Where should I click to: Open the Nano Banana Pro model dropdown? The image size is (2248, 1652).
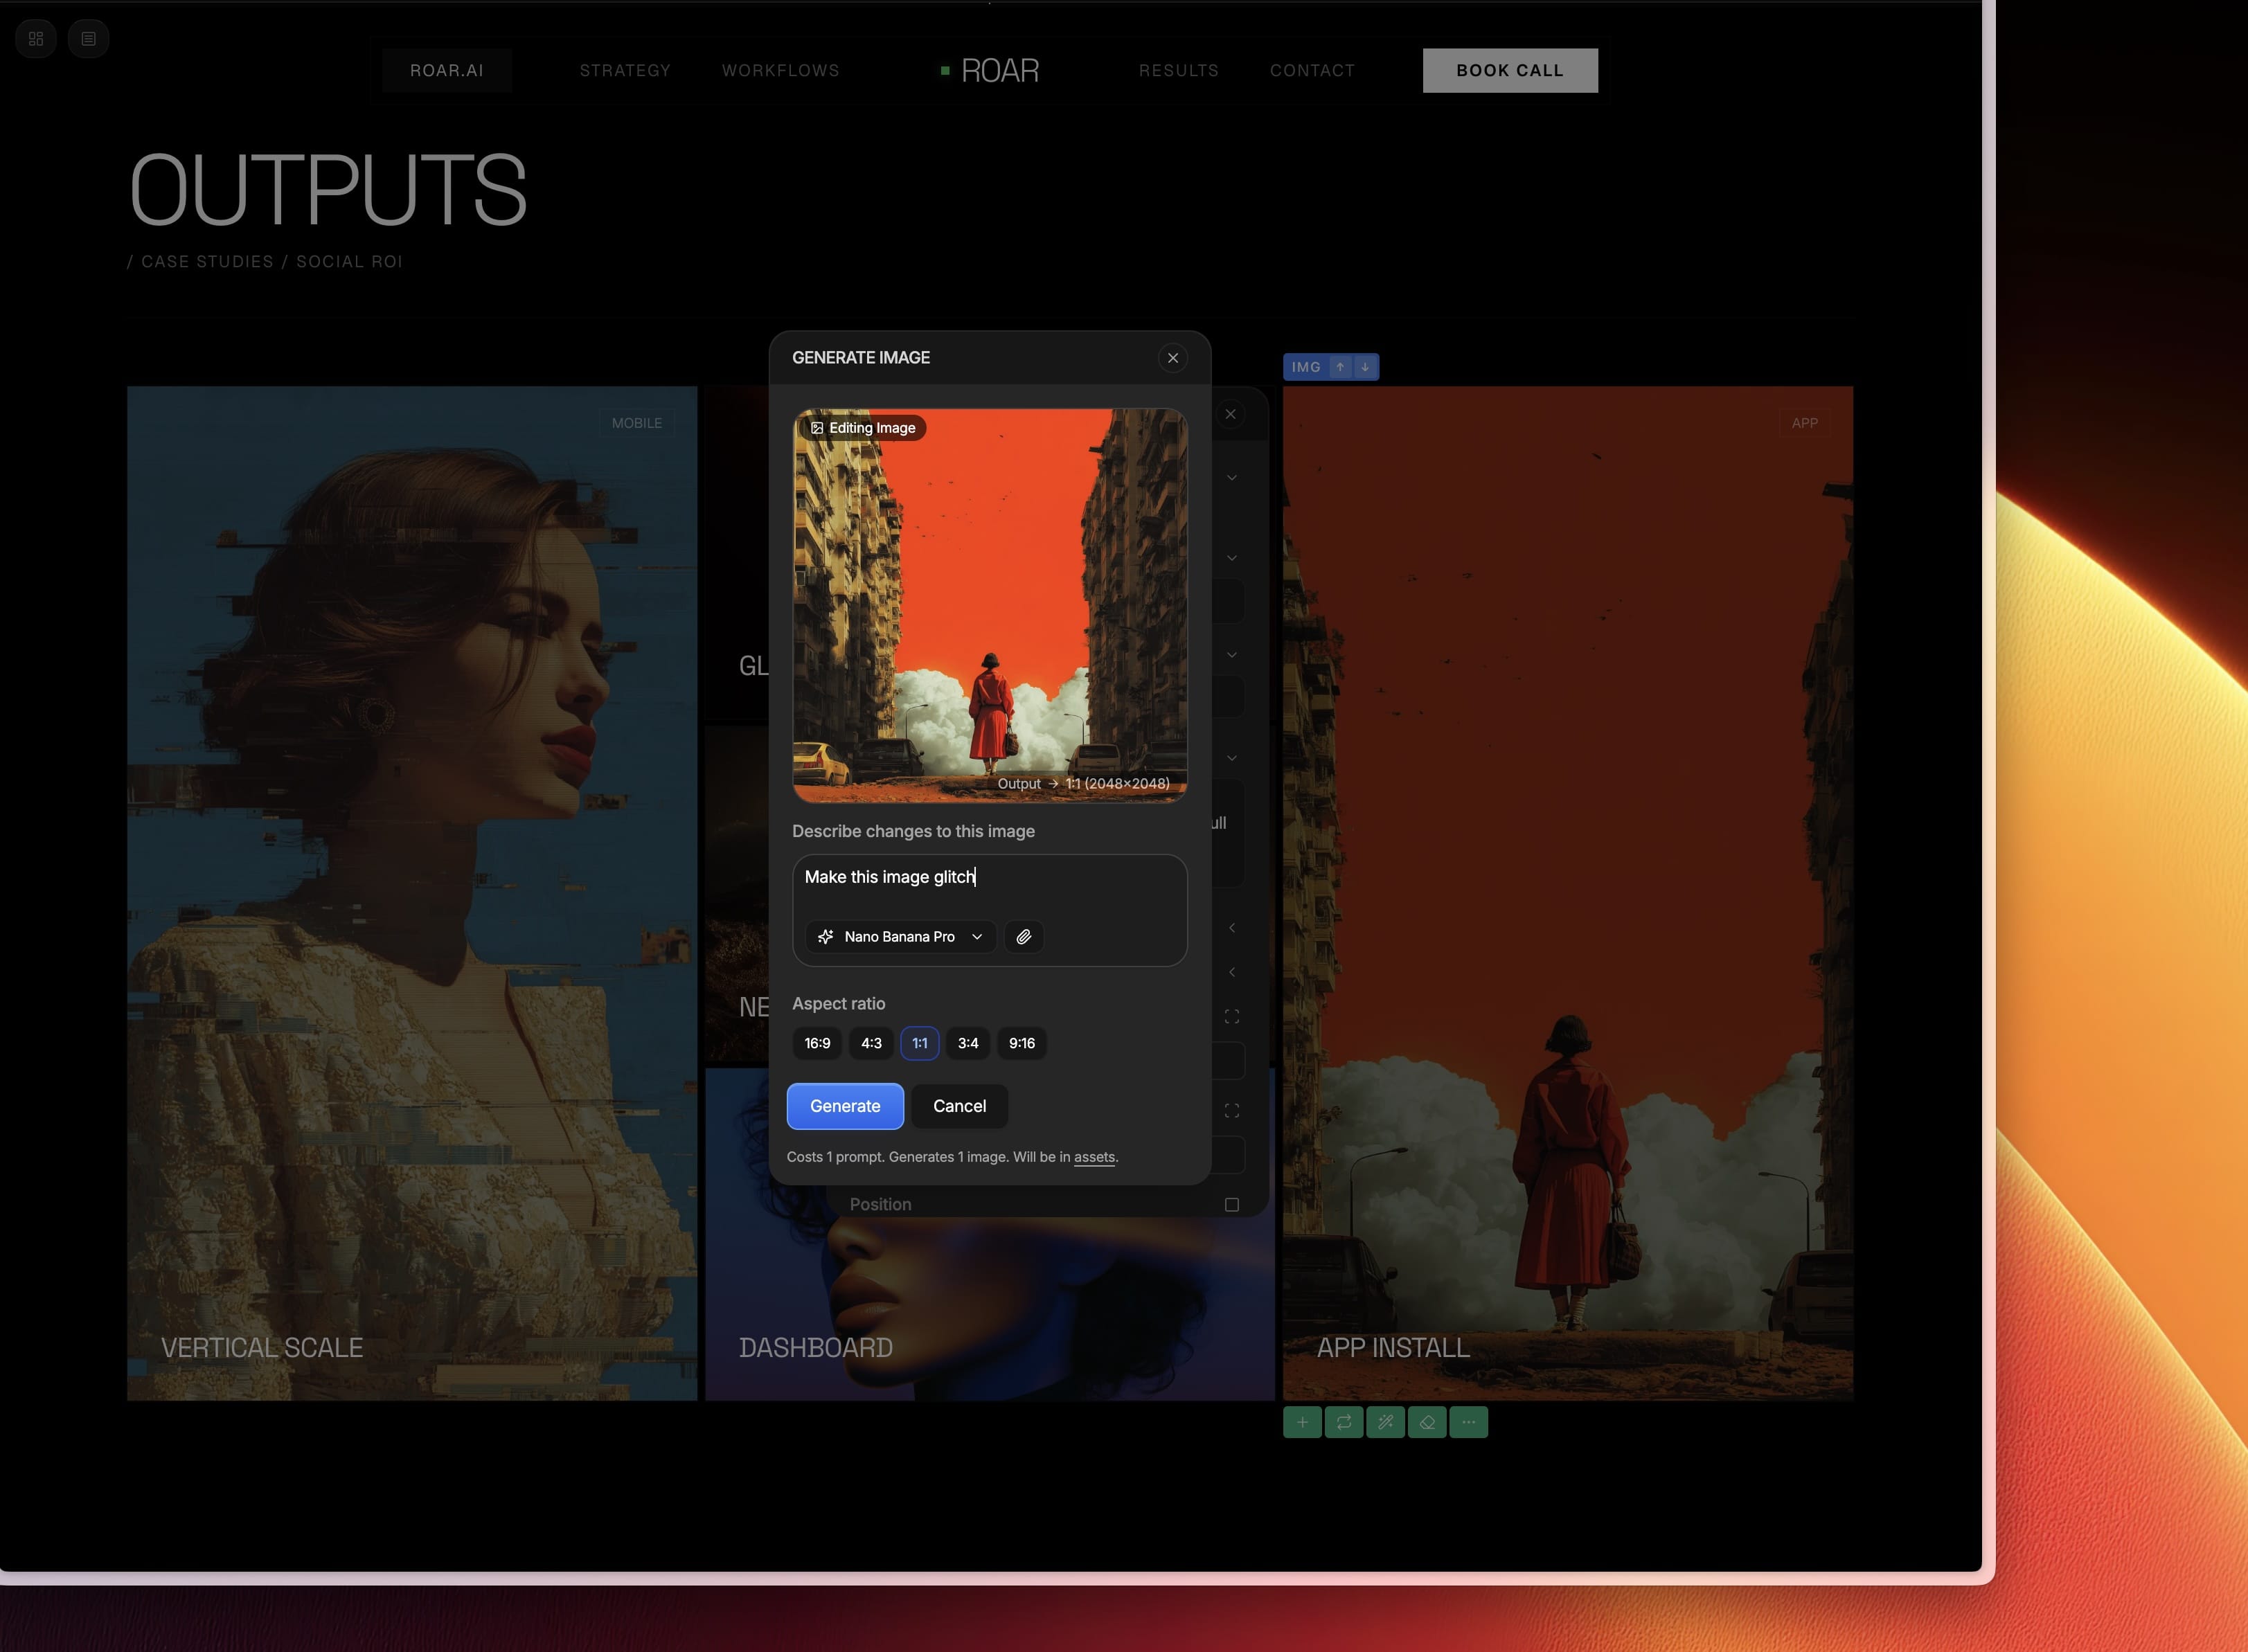[x=898, y=936]
